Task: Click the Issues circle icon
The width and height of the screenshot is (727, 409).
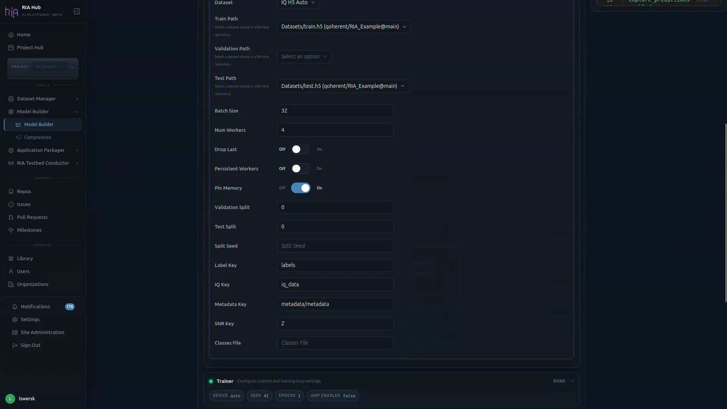Action: click(x=11, y=204)
